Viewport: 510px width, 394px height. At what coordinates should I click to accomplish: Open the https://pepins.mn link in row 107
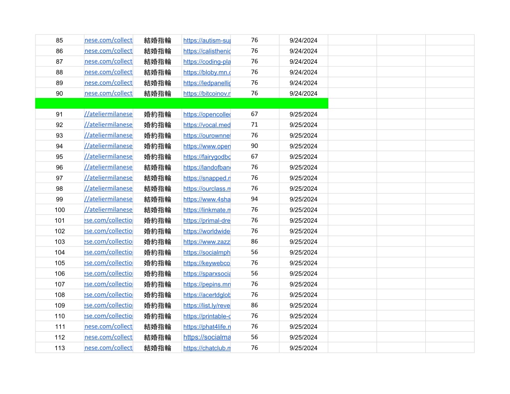(207, 284)
